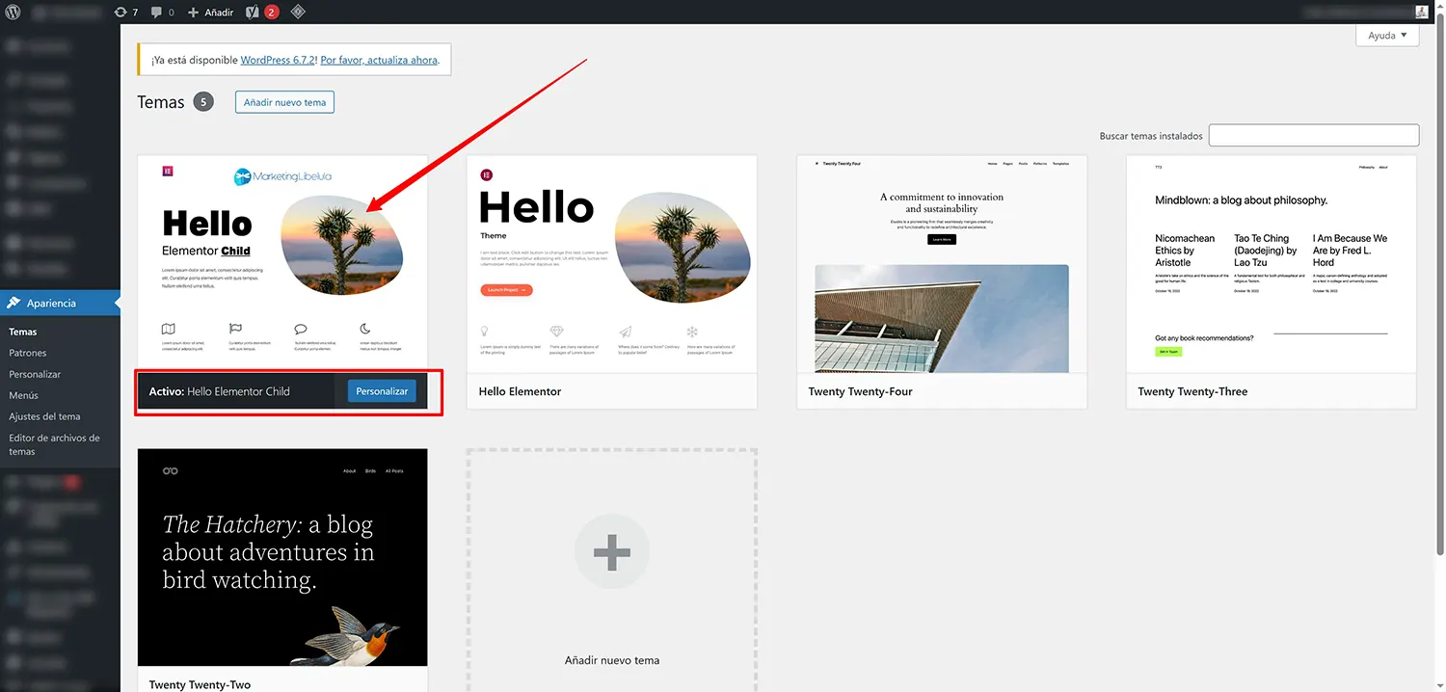Select Ajustes del tema menu item
1446x692 pixels.
(46, 415)
